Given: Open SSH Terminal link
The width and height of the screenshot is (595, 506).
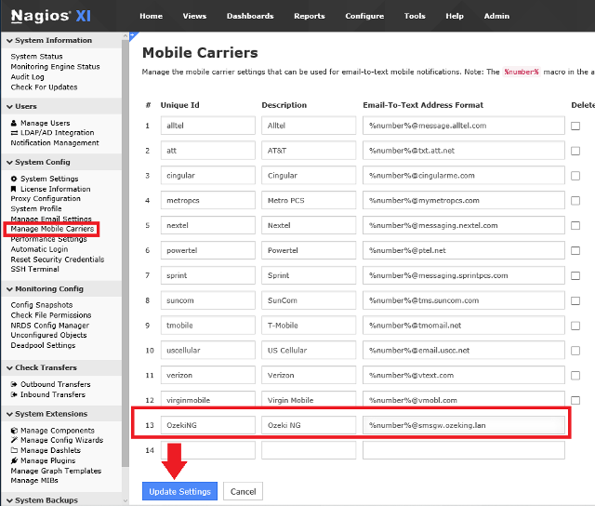Looking at the screenshot, I should point(35,269).
